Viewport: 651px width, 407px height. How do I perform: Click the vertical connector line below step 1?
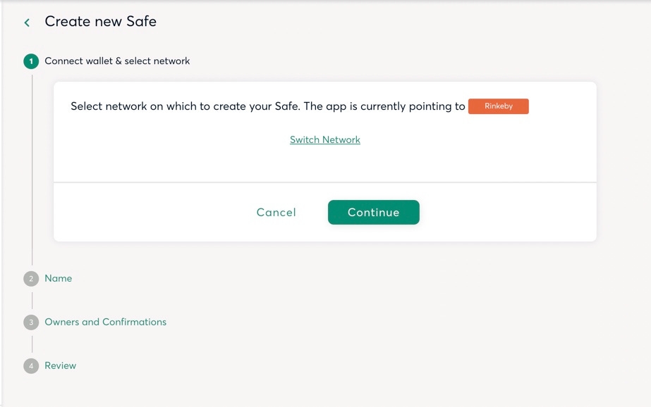[x=32, y=169]
